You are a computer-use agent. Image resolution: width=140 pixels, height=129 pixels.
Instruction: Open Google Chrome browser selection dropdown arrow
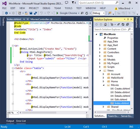79,13
